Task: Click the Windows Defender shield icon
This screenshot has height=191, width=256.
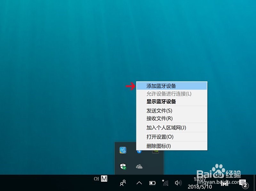Action: click(123, 166)
